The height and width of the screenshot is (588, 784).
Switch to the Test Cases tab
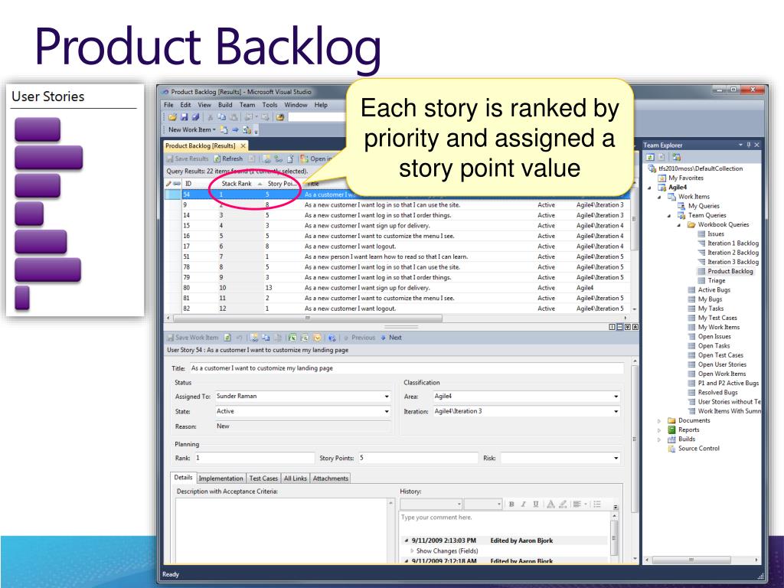263,479
